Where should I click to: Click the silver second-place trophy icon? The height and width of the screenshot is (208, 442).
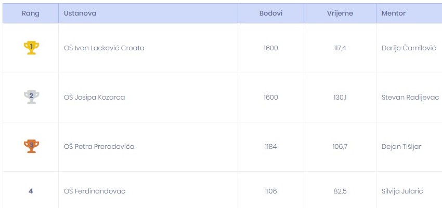[x=31, y=97]
